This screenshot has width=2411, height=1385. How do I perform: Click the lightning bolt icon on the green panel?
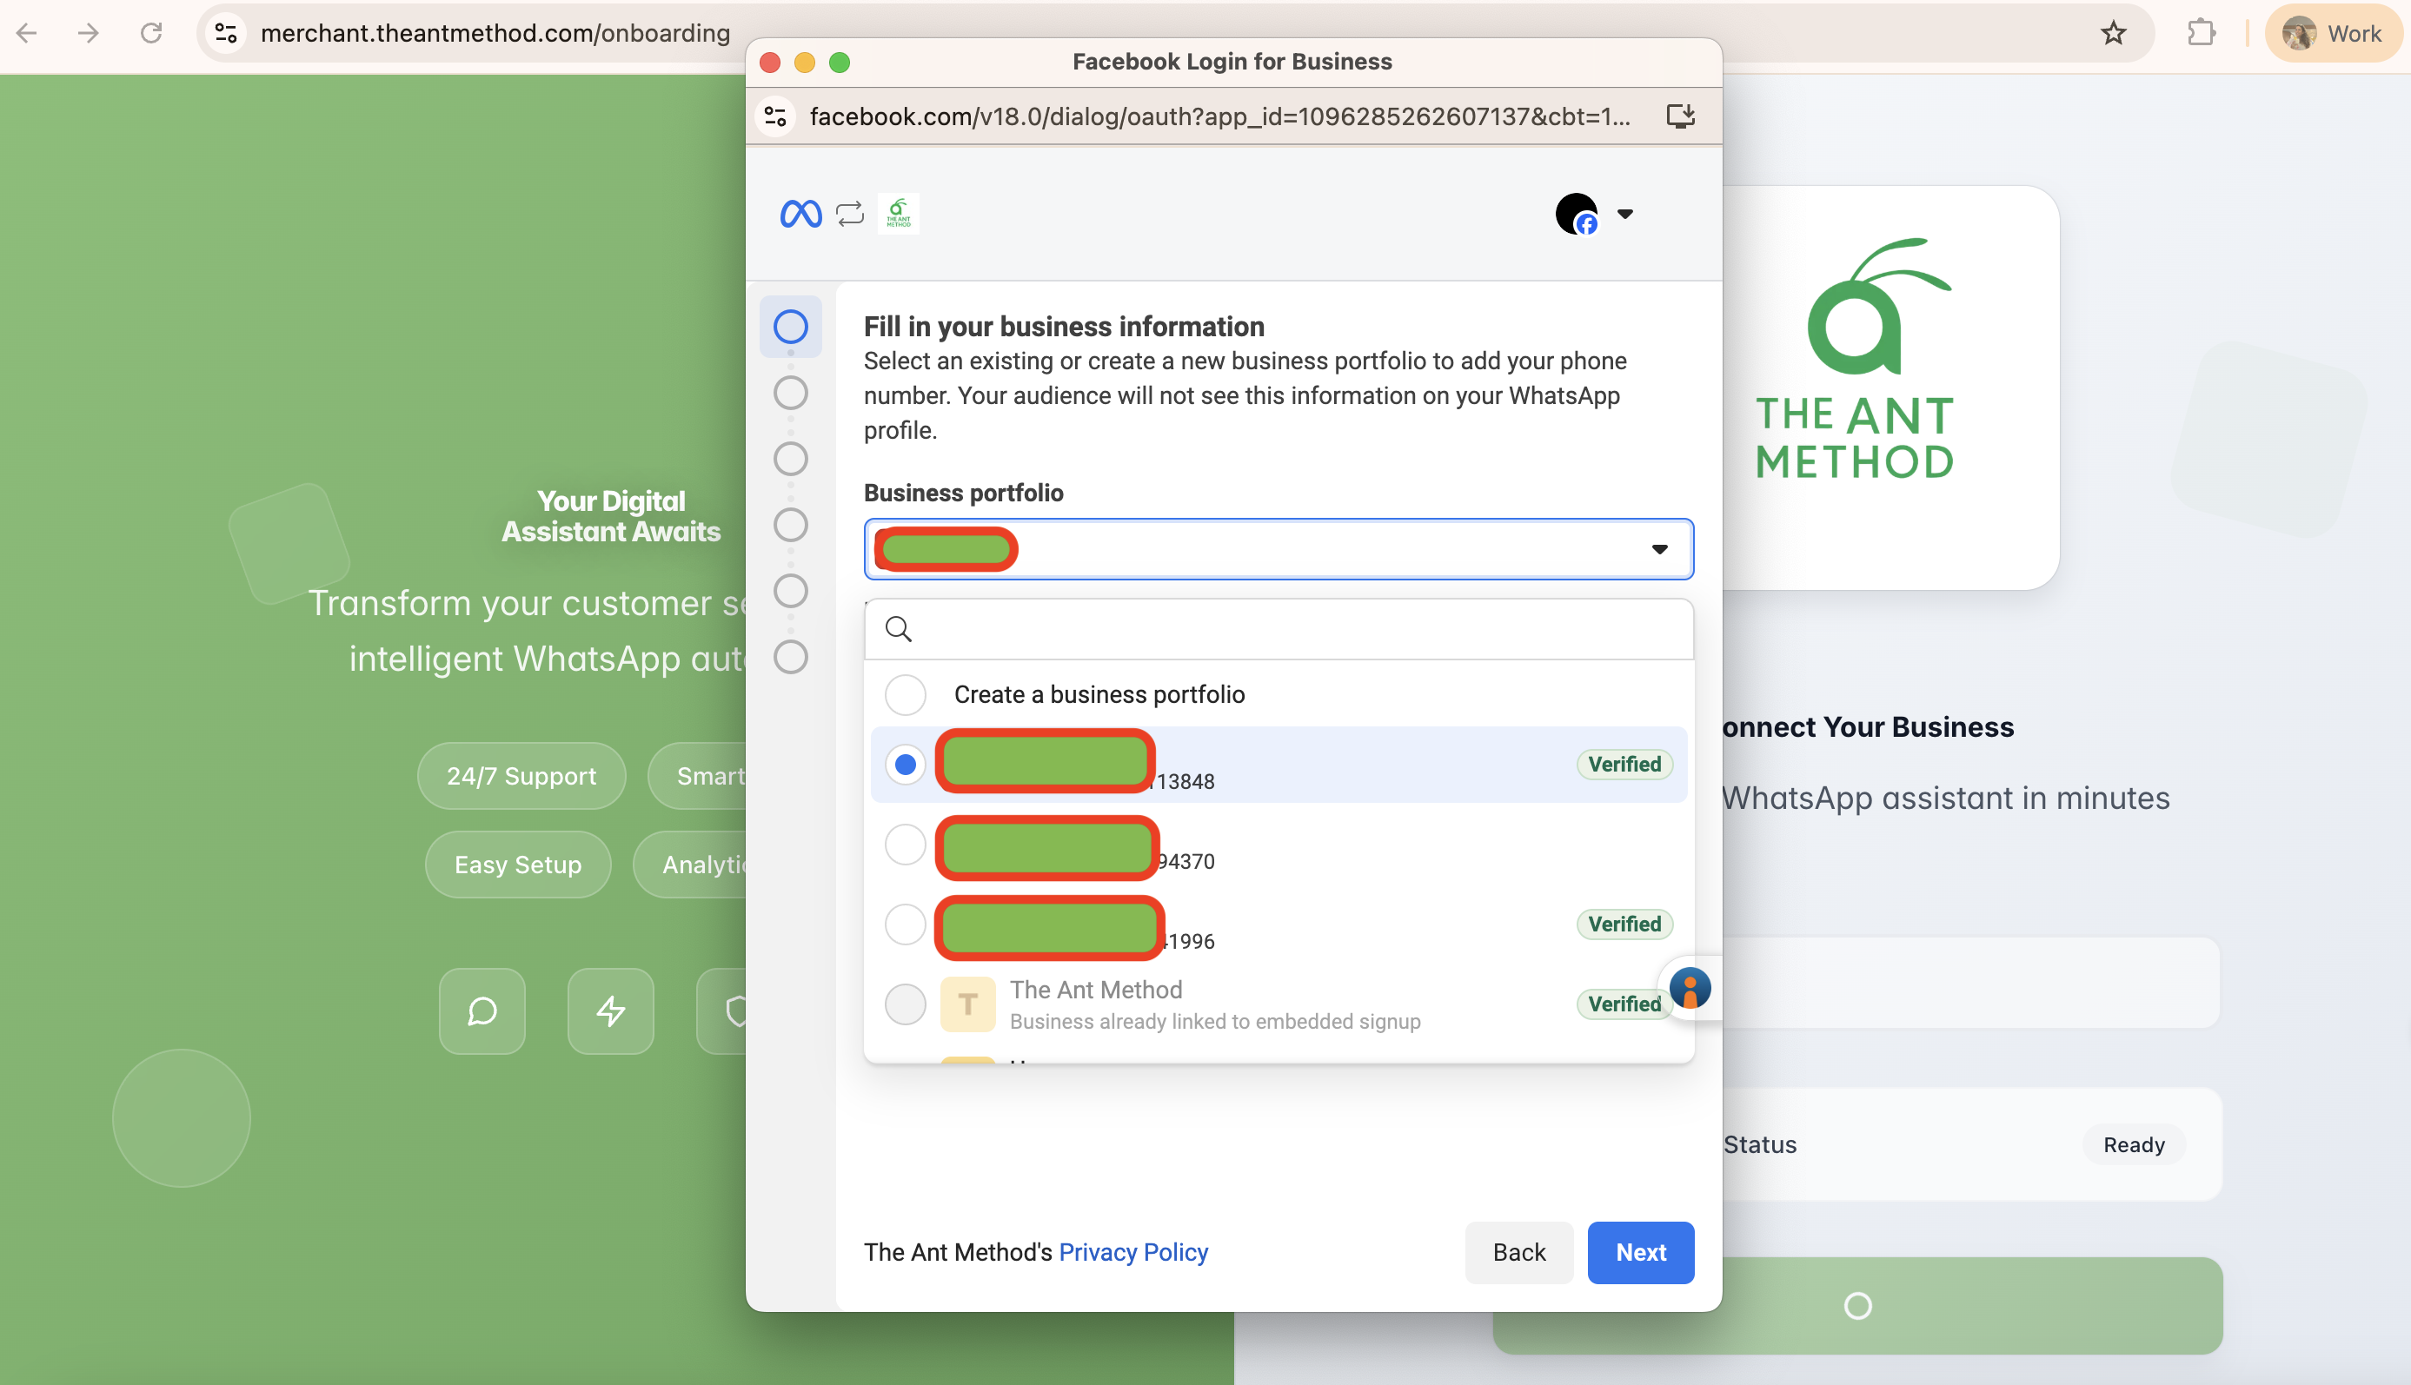coord(610,1011)
